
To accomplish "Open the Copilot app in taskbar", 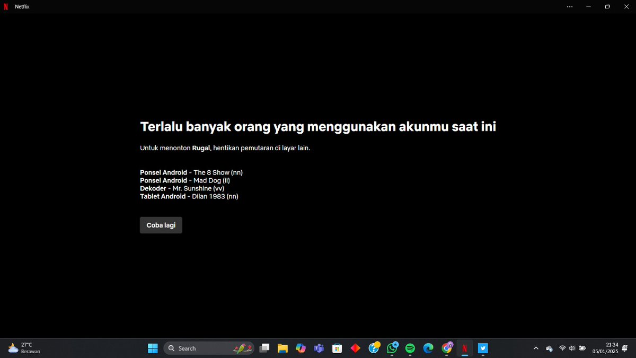I will tap(301, 348).
